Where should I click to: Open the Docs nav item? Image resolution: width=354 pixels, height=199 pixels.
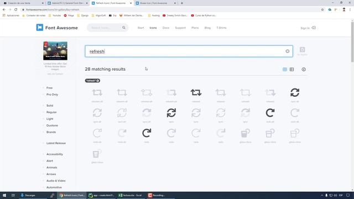point(166,28)
